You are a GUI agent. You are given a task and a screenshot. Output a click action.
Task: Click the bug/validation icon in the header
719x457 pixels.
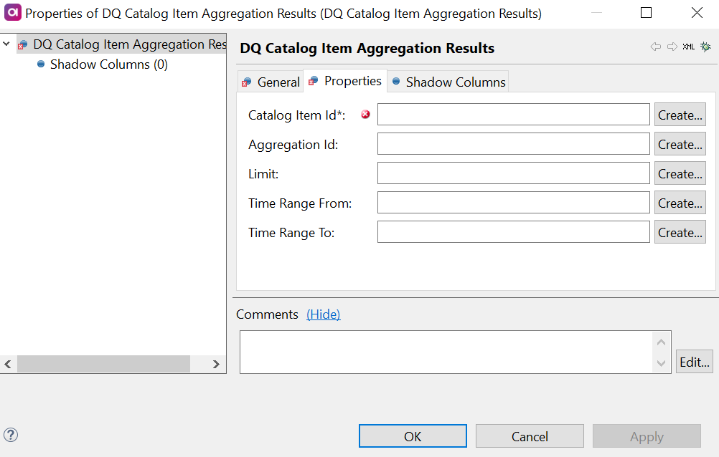705,46
